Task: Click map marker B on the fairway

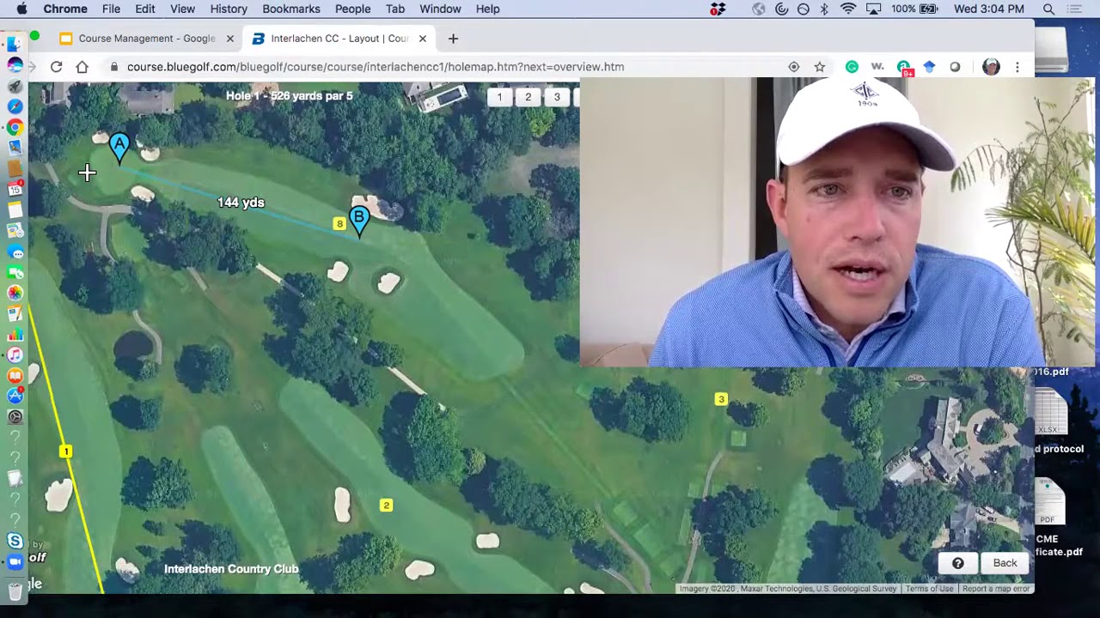Action: click(359, 220)
